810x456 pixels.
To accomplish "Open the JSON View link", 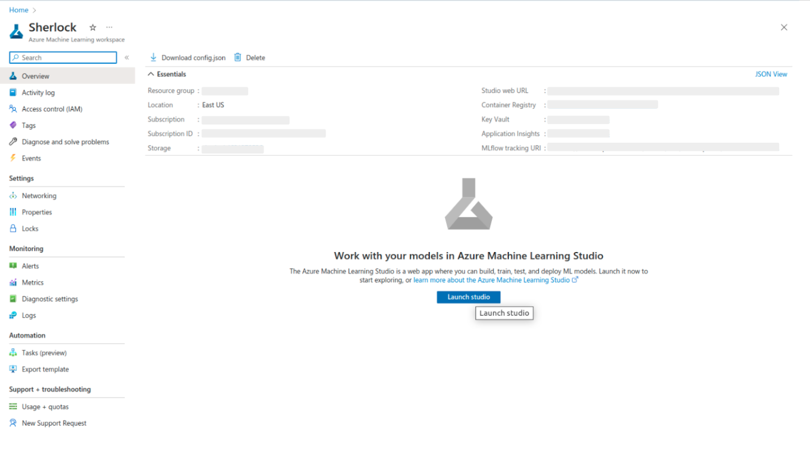I will click(x=771, y=74).
